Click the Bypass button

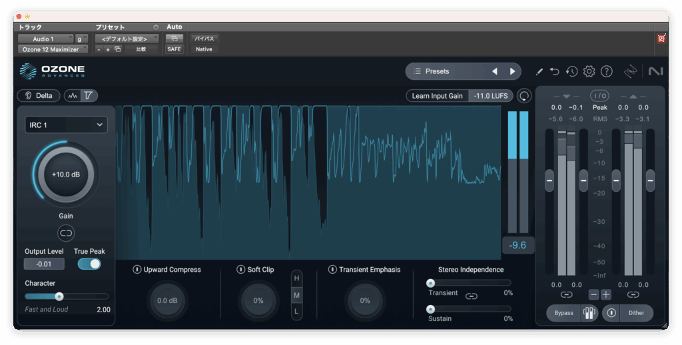[563, 313]
